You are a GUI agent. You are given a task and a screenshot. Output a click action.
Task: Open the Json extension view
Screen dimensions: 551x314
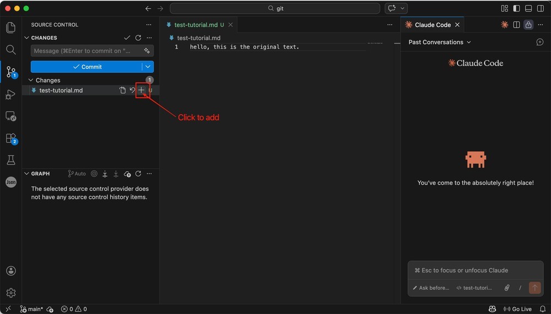[x=11, y=182]
